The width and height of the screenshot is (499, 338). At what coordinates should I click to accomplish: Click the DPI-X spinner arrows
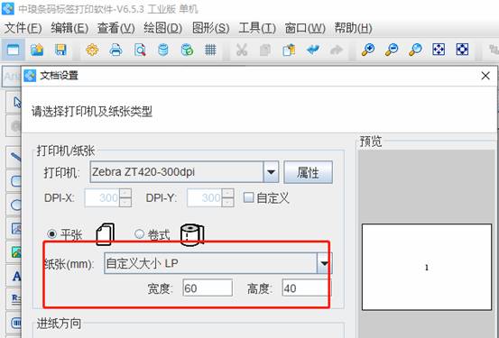[x=125, y=197]
